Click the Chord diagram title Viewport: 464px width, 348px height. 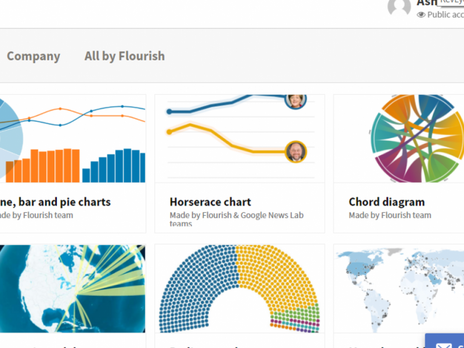[x=387, y=202]
